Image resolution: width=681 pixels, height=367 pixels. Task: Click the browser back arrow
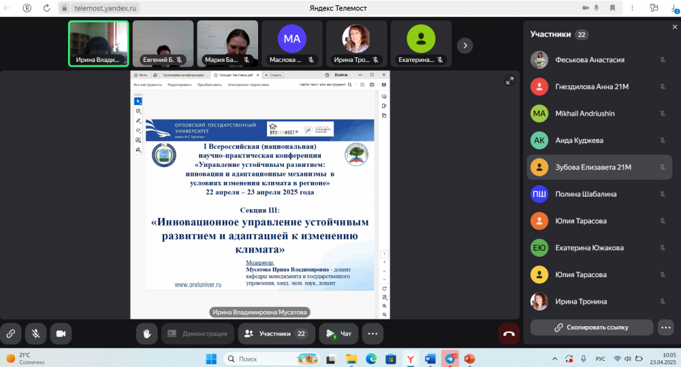[8, 8]
